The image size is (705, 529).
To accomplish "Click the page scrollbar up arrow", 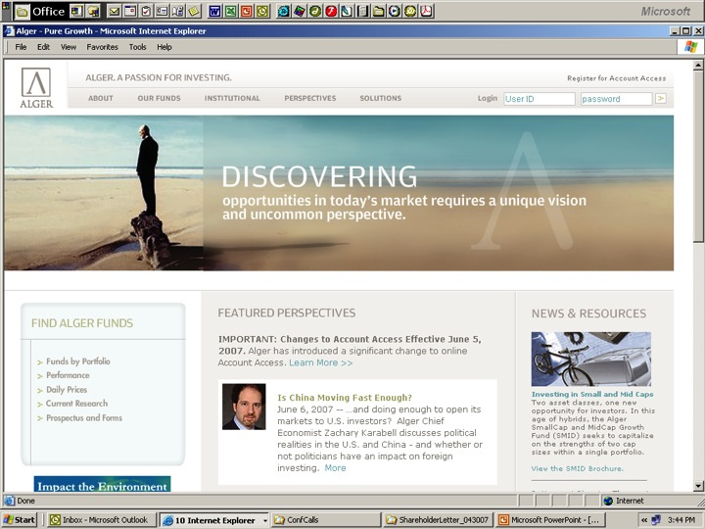I will click(x=698, y=66).
